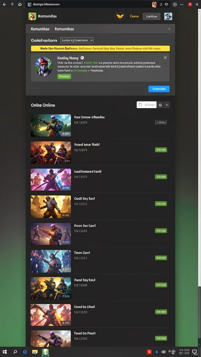Click green button in Horn Gar Carl row

161,231
